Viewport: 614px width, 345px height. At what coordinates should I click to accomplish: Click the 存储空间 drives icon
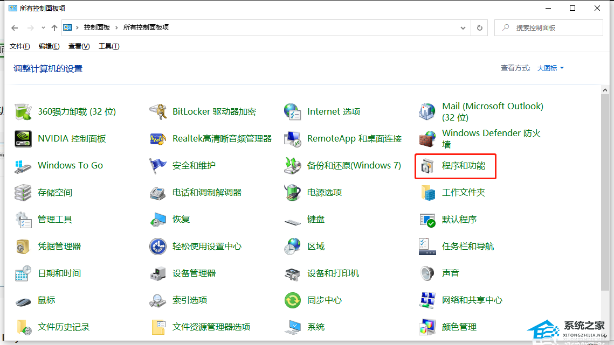click(23, 193)
